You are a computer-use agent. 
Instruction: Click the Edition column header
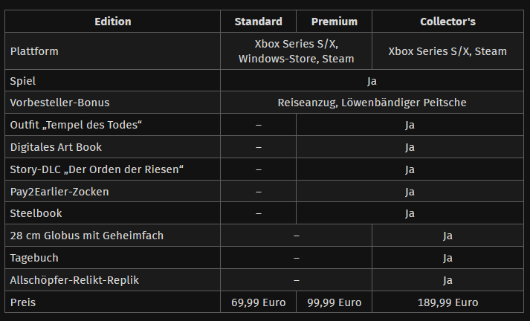tap(112, 22)
